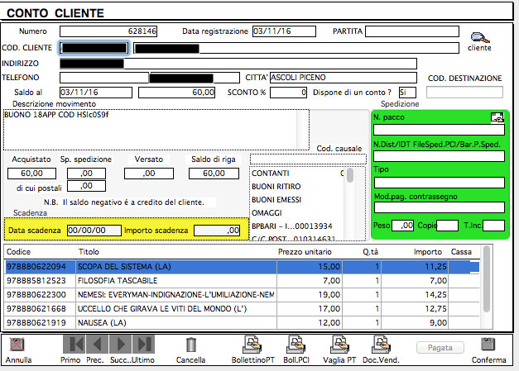The image size is (519, 371).
Task: Open the Vaglia PT document icon
Action: coord(339,345)
